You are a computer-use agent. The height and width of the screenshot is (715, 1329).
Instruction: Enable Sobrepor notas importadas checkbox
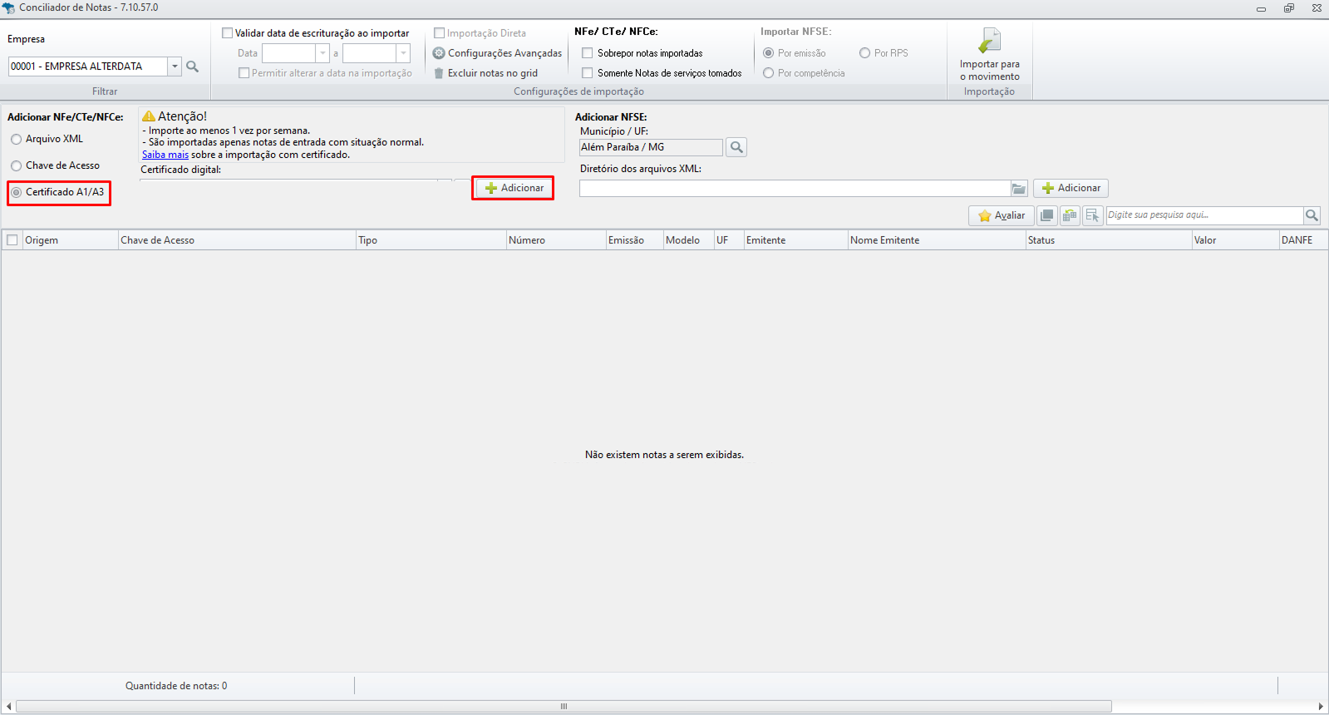click(588, 53)
